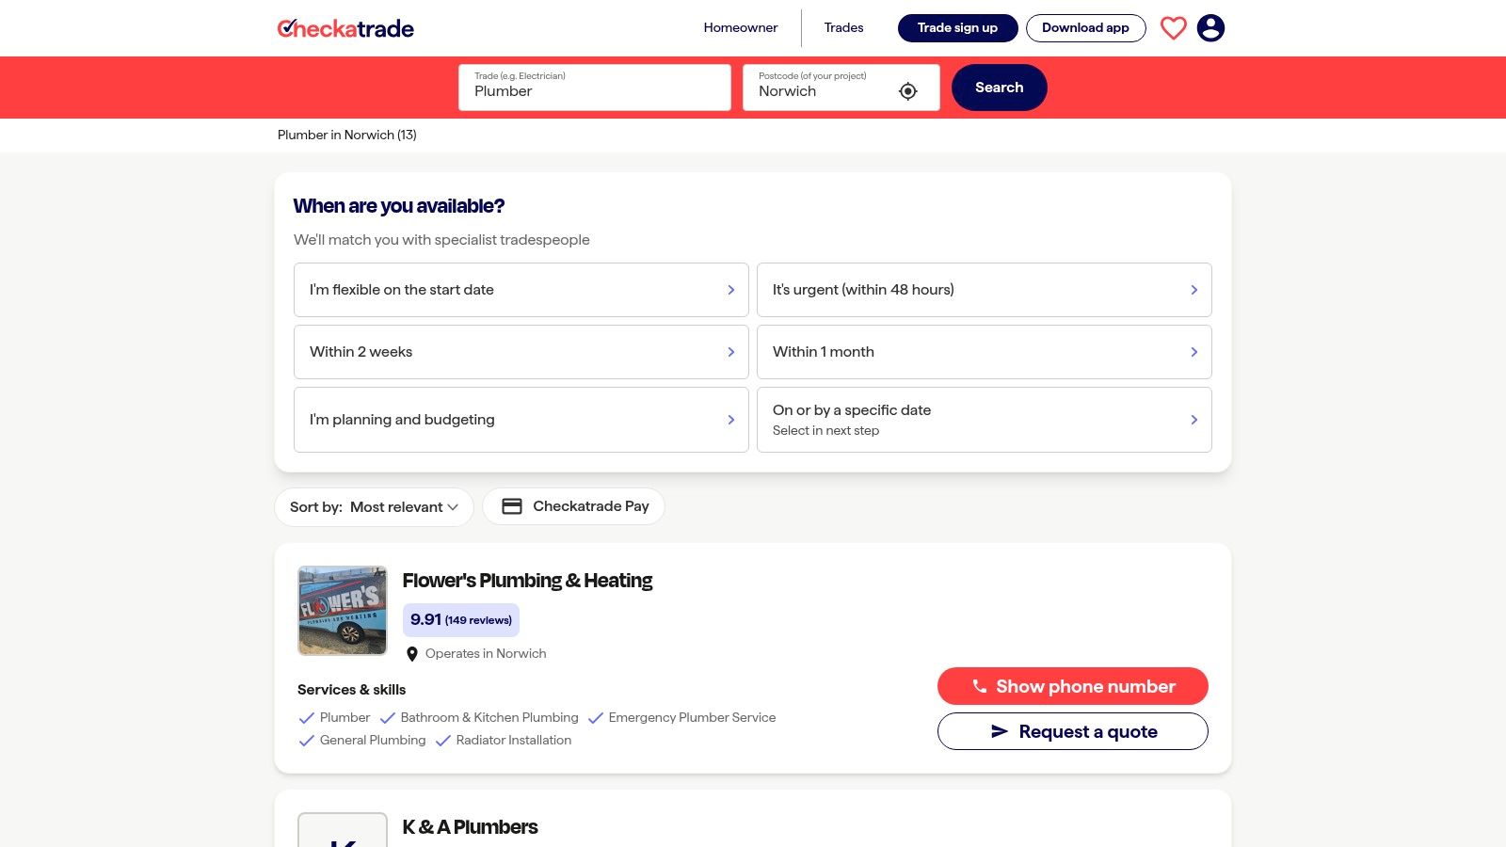
Task: Click the Checkatrade logo
Action: (x=345, y=28)
